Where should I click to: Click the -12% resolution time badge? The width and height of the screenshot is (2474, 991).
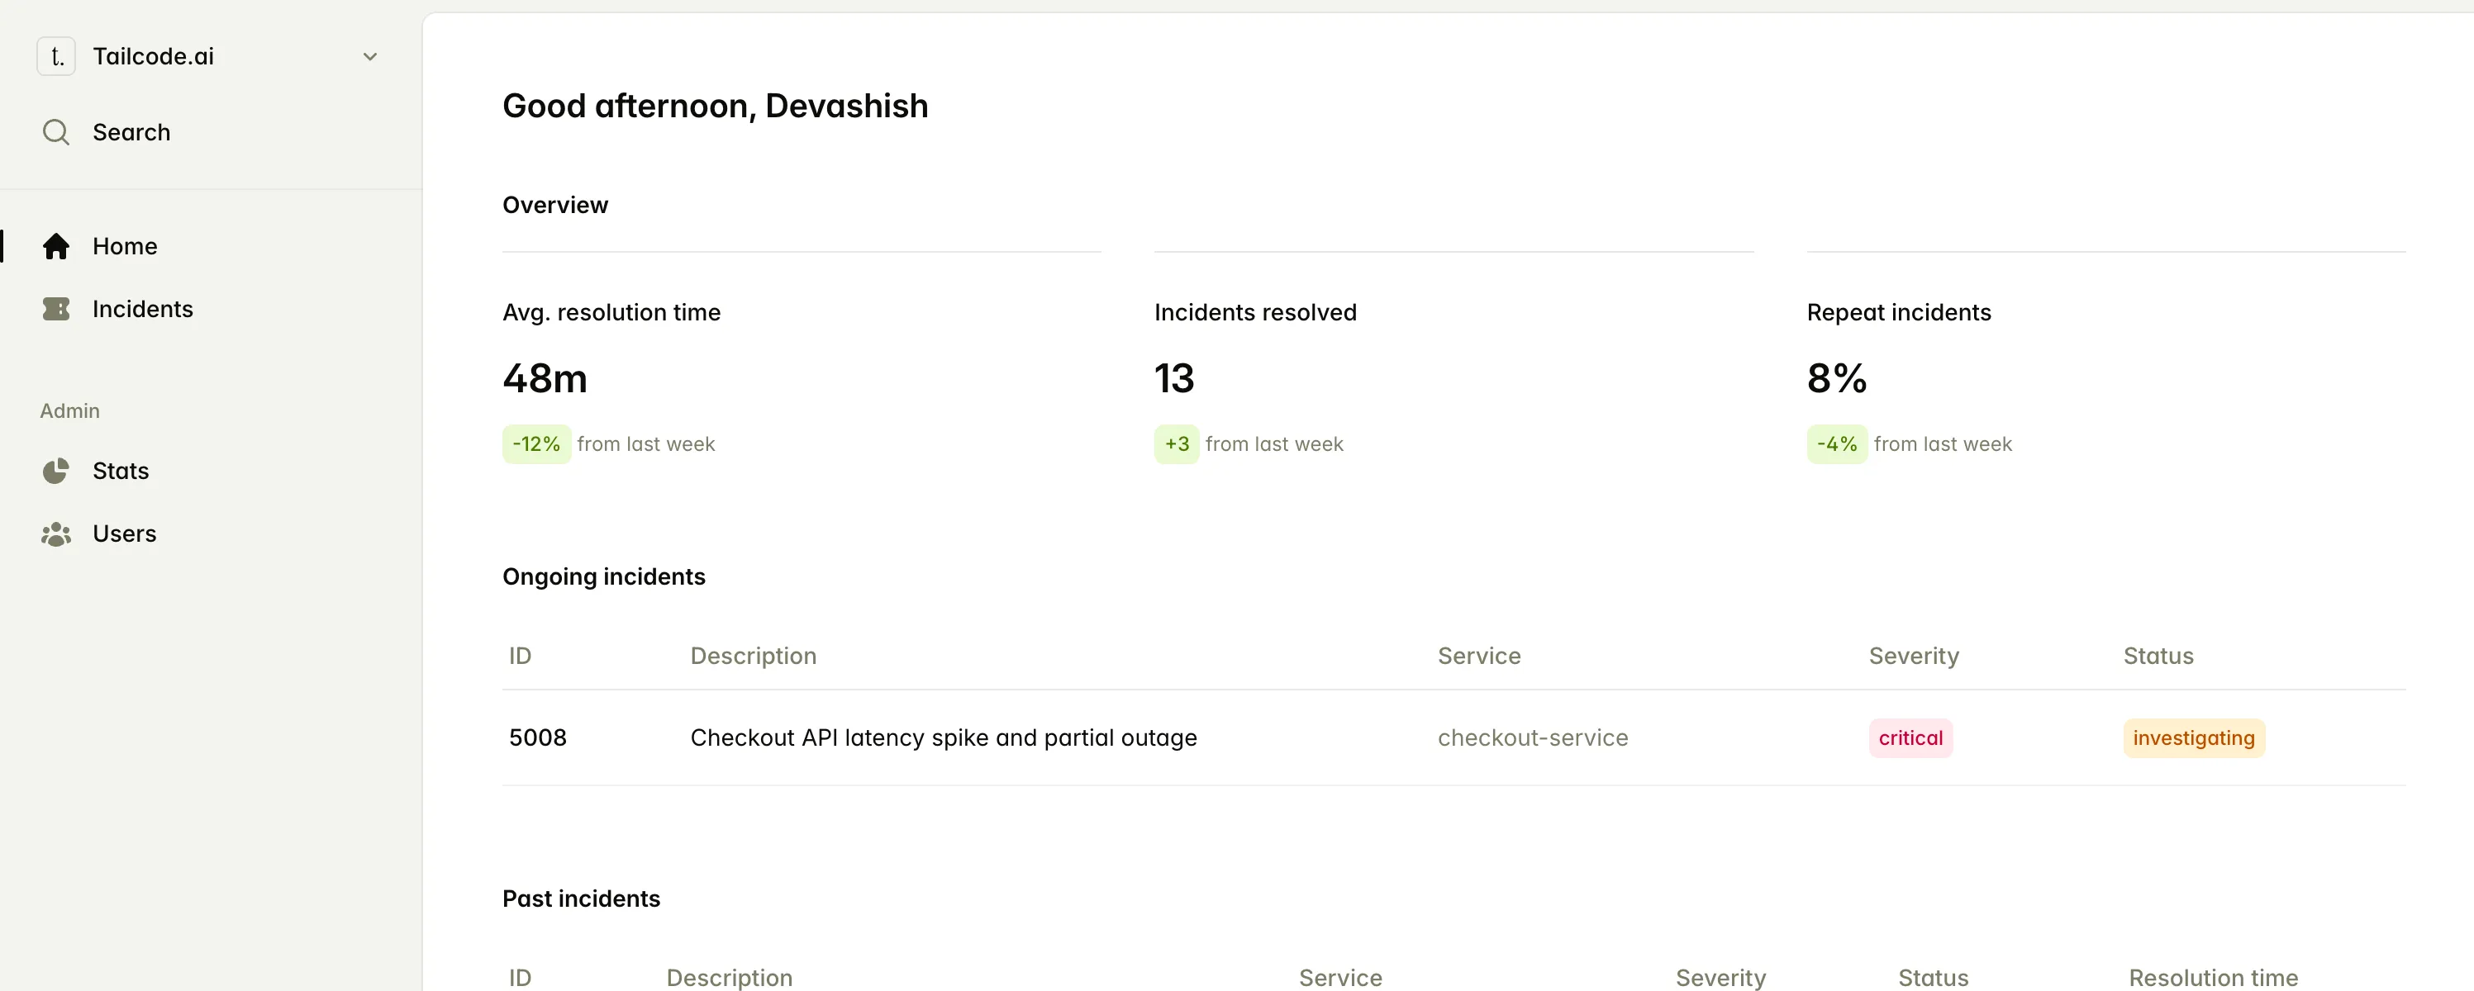tap(536, 444)
